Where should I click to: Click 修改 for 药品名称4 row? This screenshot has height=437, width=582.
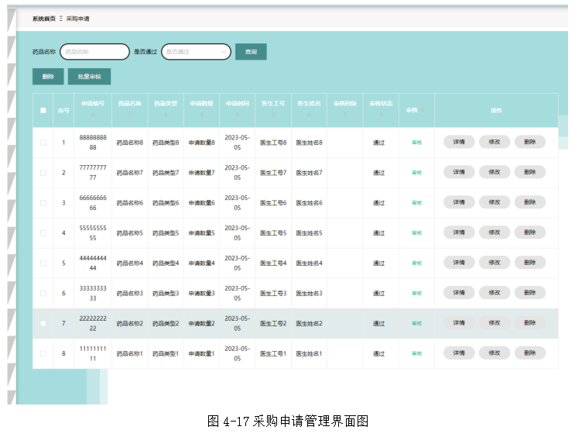click(495, 263)
